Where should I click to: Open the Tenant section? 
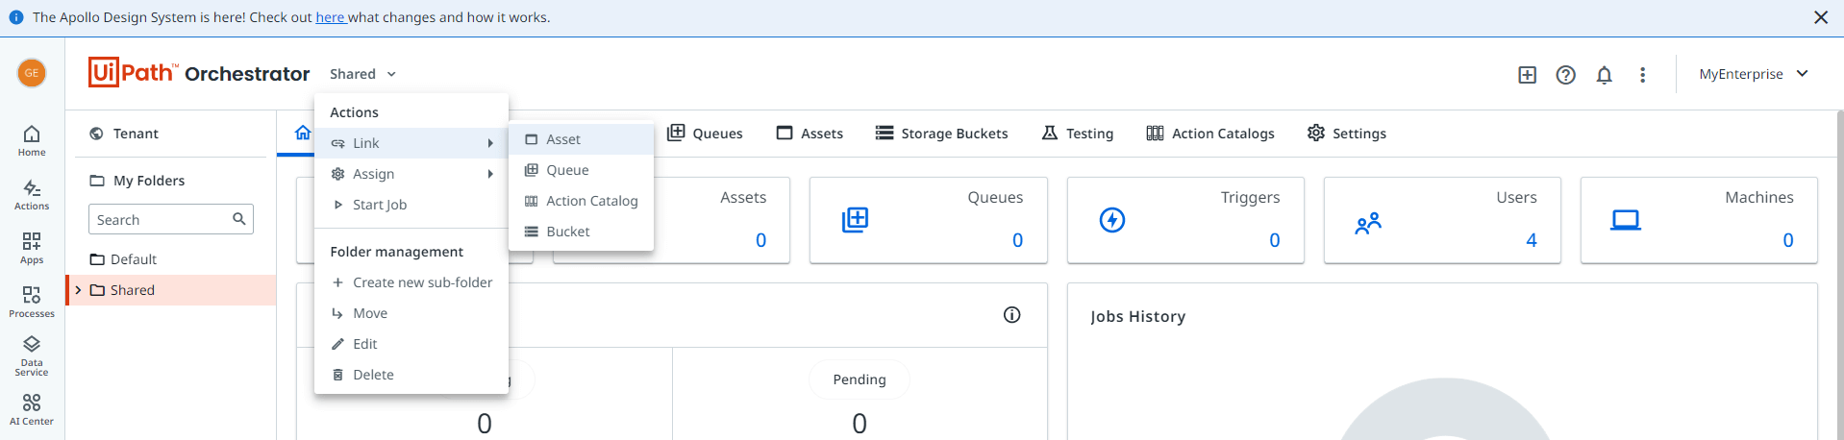(123, 134)
